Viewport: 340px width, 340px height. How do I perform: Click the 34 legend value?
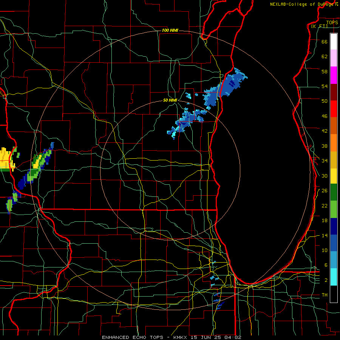pos(325,161)
